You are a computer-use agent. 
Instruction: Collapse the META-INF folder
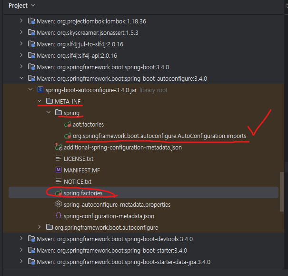40,101
